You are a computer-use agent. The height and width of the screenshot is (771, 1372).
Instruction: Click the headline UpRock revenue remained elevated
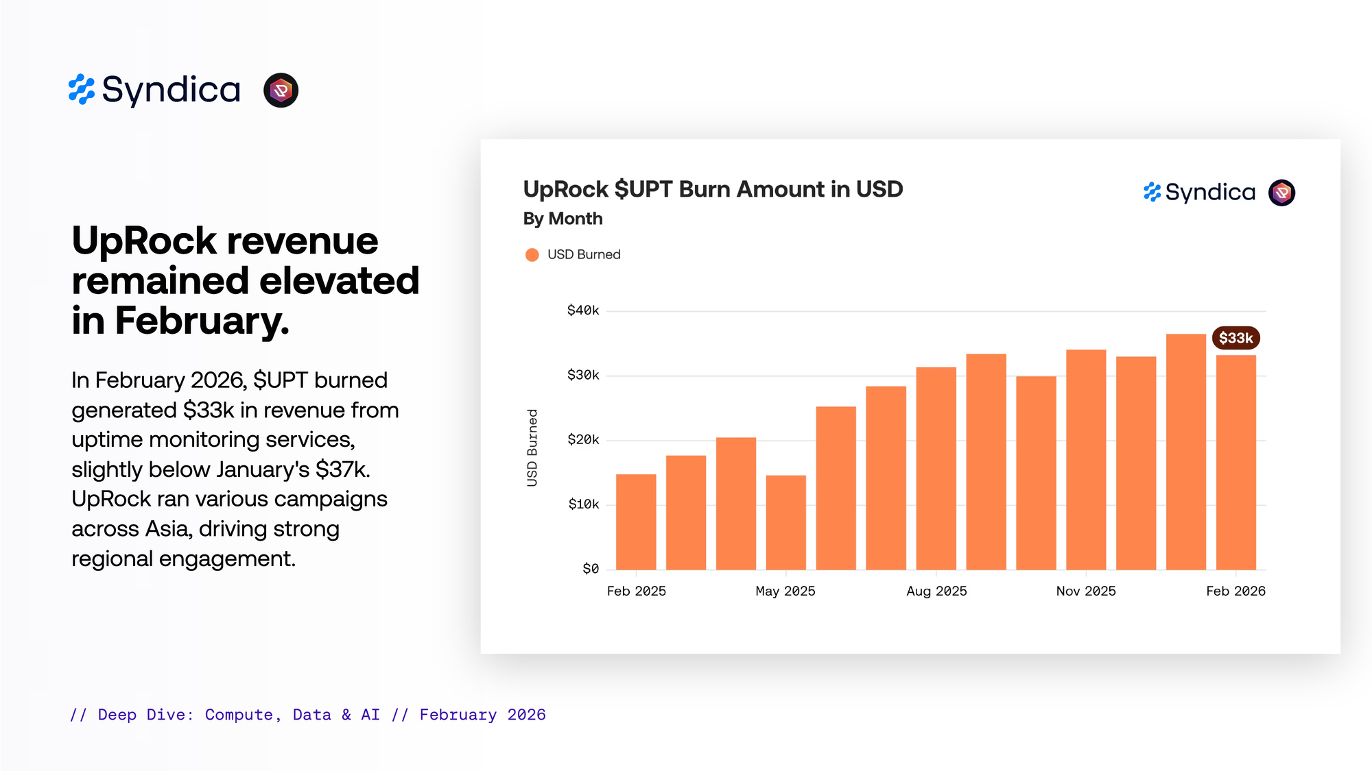[x=245, y=280]
